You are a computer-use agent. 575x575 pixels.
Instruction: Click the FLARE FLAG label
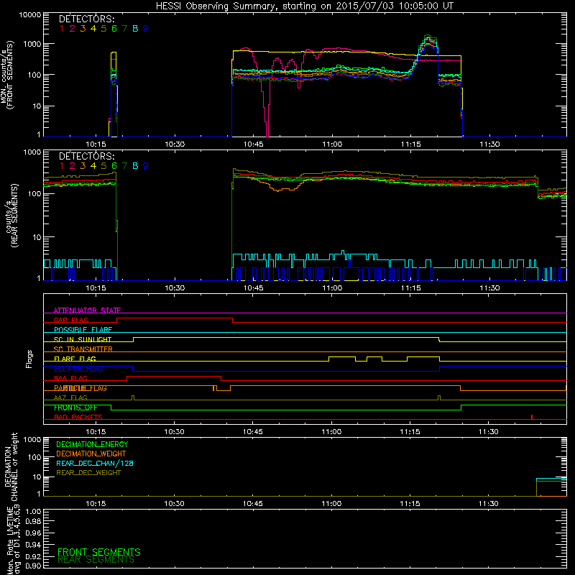click(75, 359)
